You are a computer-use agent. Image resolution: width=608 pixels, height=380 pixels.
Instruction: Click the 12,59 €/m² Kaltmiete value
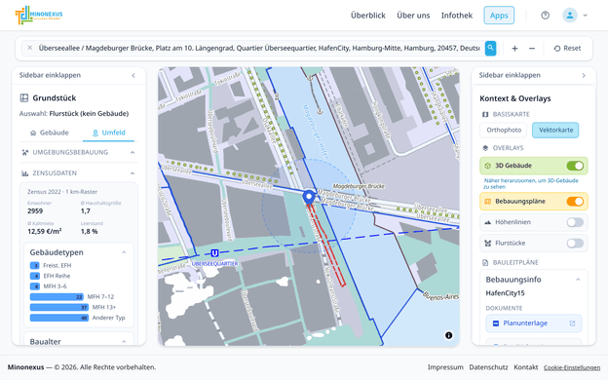[44, 232]
